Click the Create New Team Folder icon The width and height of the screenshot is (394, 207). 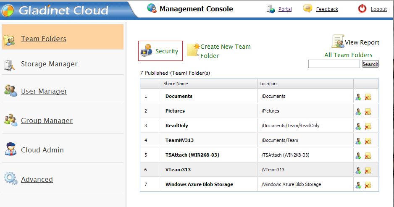coord(193,50)
